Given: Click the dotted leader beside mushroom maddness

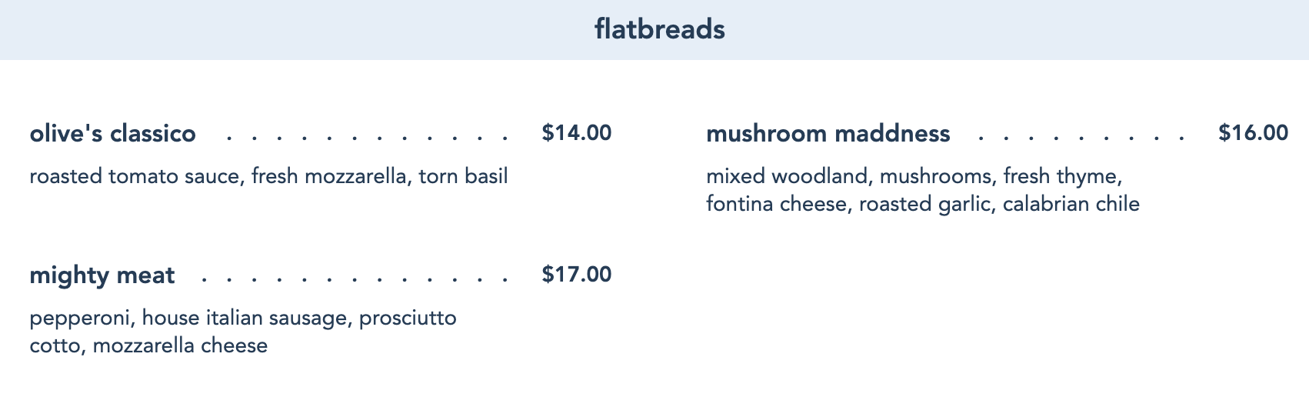Looking at the screenshot, I should (1081, 138).
